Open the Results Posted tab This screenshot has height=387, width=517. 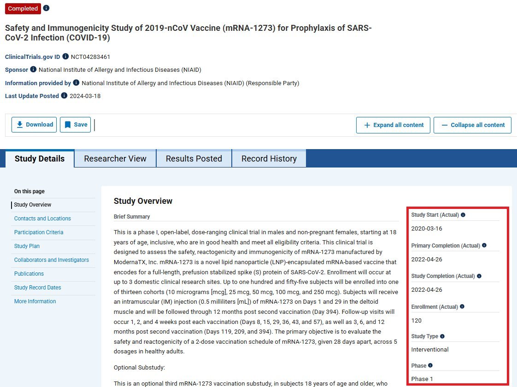(x=194, y=158)
